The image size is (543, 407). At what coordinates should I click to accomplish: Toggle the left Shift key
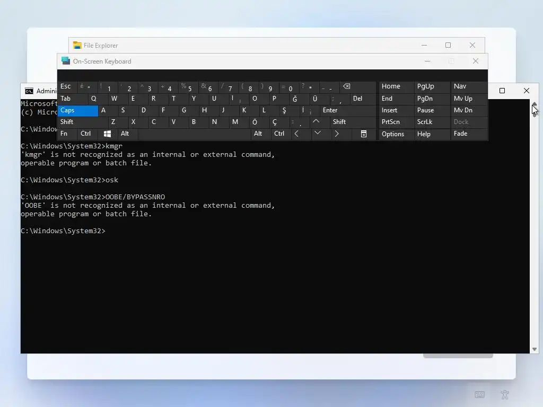(x=83, y=122)
